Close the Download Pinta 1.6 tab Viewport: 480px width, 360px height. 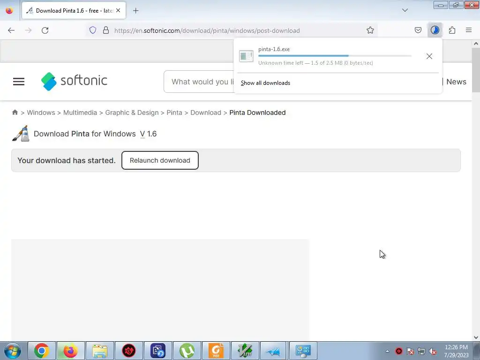(x=118, y=11)
